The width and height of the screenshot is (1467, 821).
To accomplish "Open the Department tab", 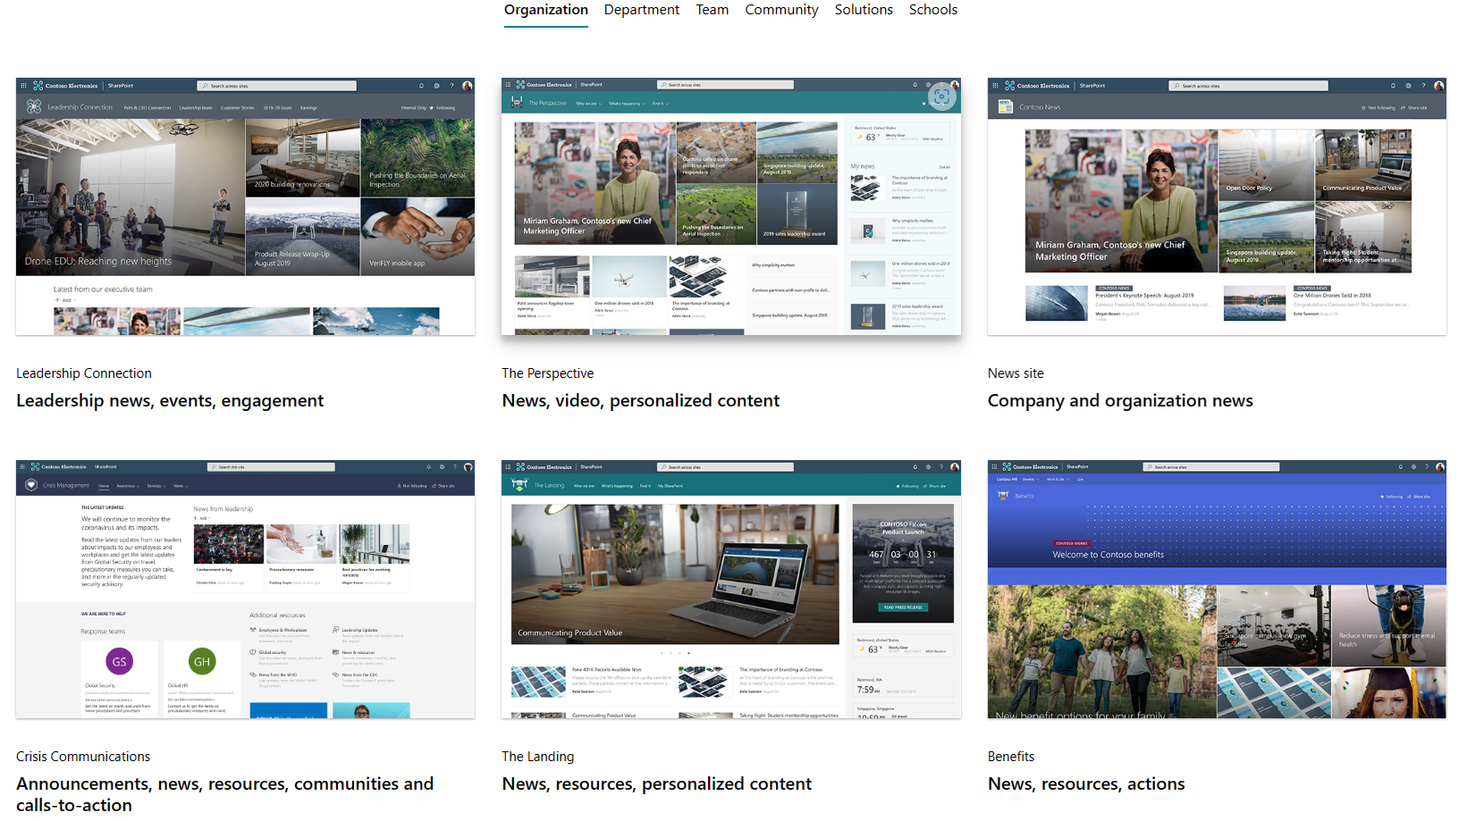I will point(642,10).
